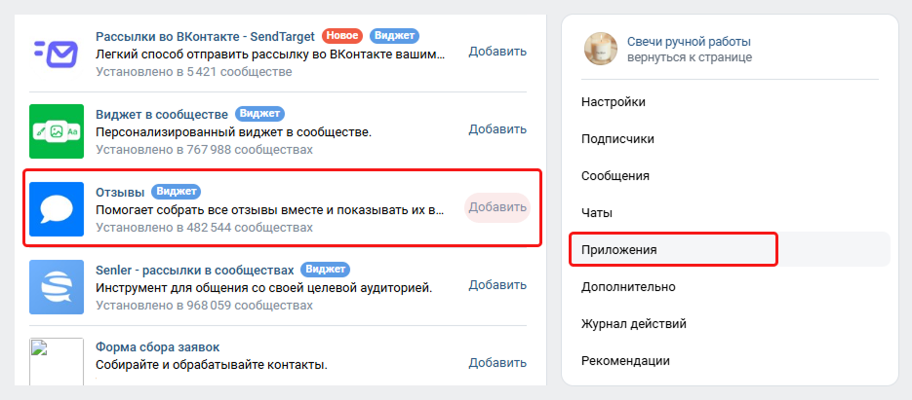Screen dimensions: 912x400
Task: Click the blue Отзывы speech bubble icon
Action: point(57,208)
